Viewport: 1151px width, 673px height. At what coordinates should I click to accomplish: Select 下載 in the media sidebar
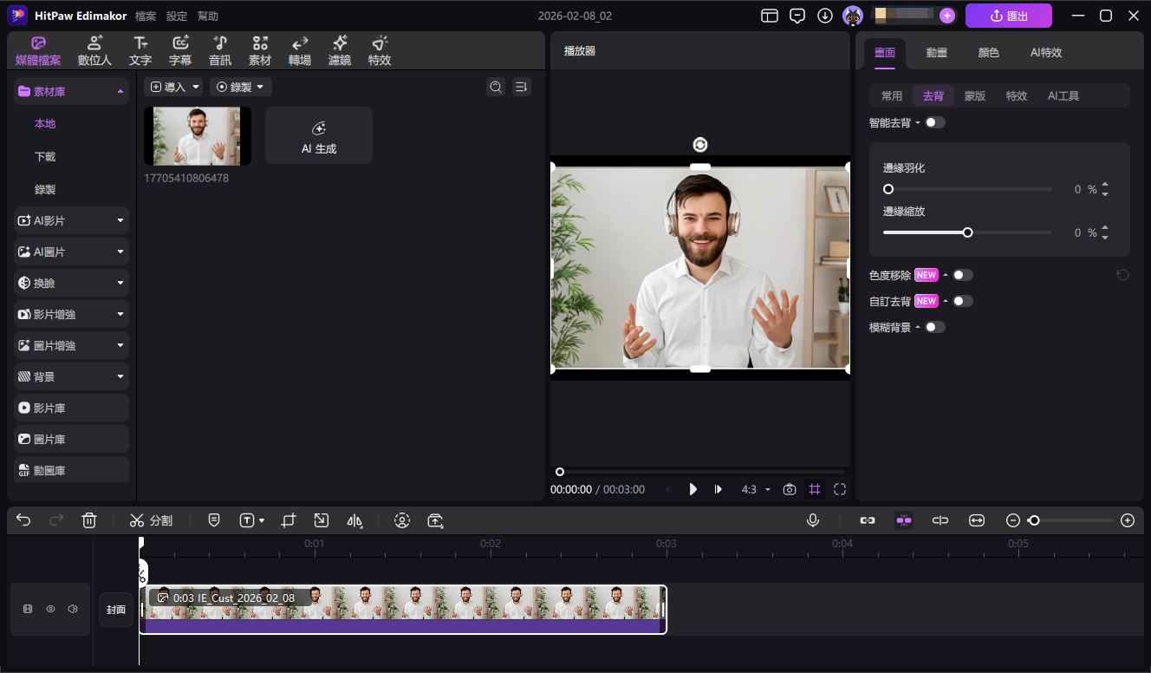44,156
